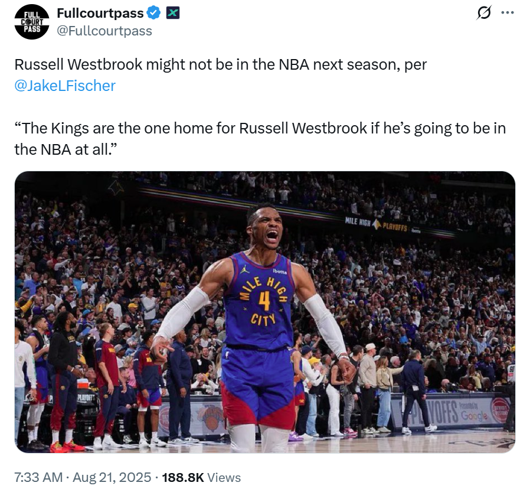530x489 pixels.
Task: Open the Russell Westbrook photo
Action: [x=264, y=312]
